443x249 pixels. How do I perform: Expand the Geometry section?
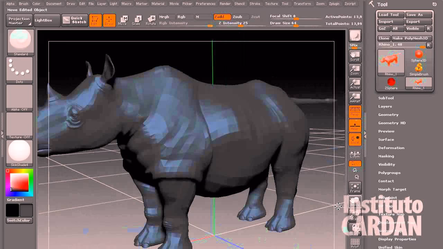(388, 114)
